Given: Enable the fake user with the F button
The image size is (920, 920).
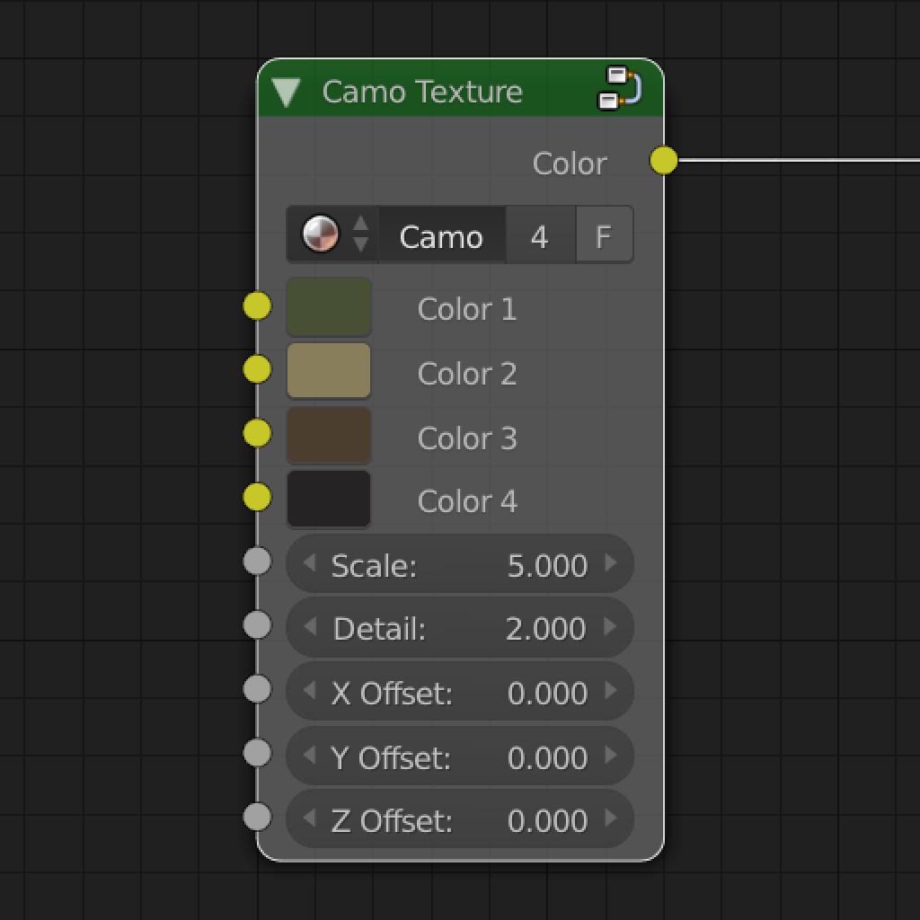Looking at the screenshot, I should click(604, 234).
